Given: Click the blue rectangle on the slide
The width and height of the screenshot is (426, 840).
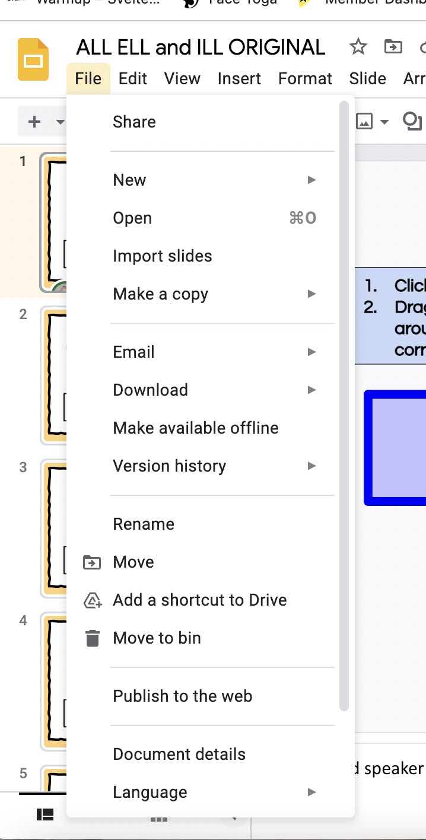Looking at the screenshot, I should [395, 448].
